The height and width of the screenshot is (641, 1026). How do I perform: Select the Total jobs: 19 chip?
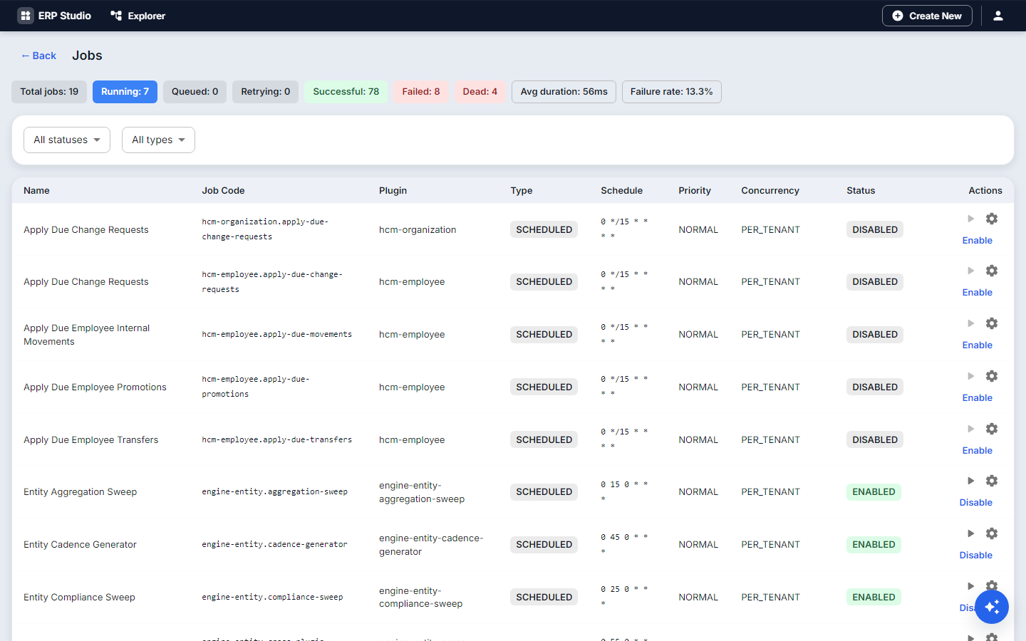pyautogui.click(x=49, y=92)
